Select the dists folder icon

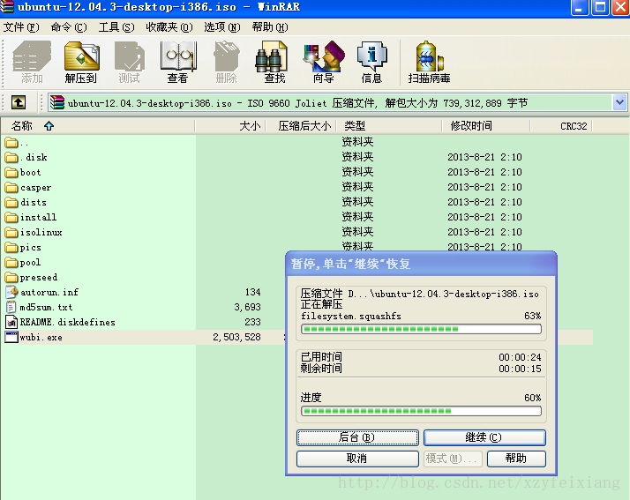[x=11, y=202]
